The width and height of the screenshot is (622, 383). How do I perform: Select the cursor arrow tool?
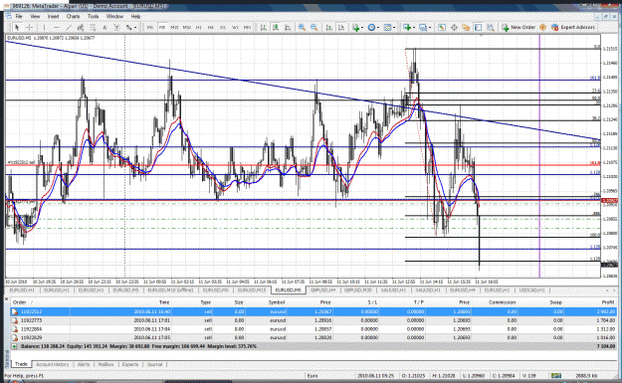pyautogui.click(x=17, y=28)
